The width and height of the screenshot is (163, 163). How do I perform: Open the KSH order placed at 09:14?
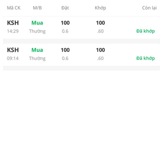(x=81, y=55)
